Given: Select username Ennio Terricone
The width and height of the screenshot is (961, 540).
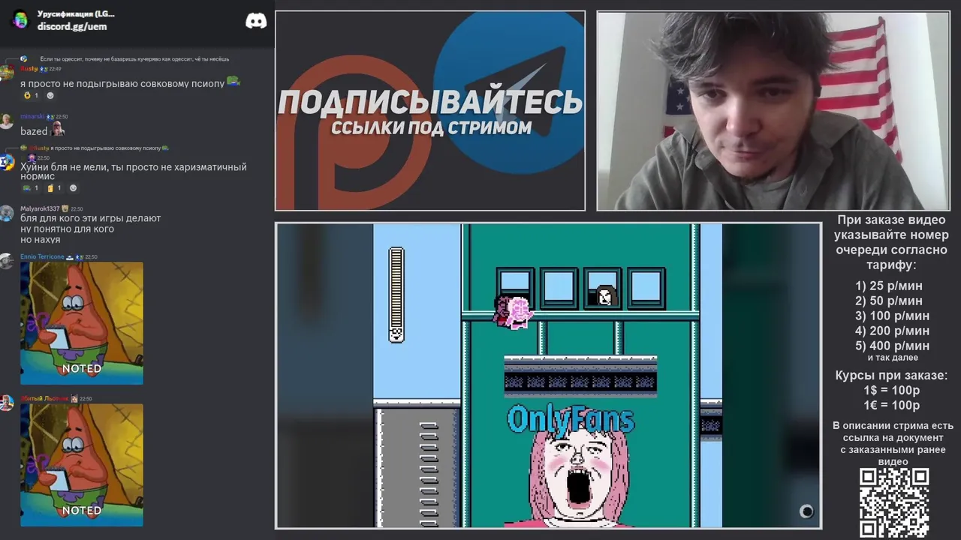Looking at the screenshot, I should [x=43, y=256].
